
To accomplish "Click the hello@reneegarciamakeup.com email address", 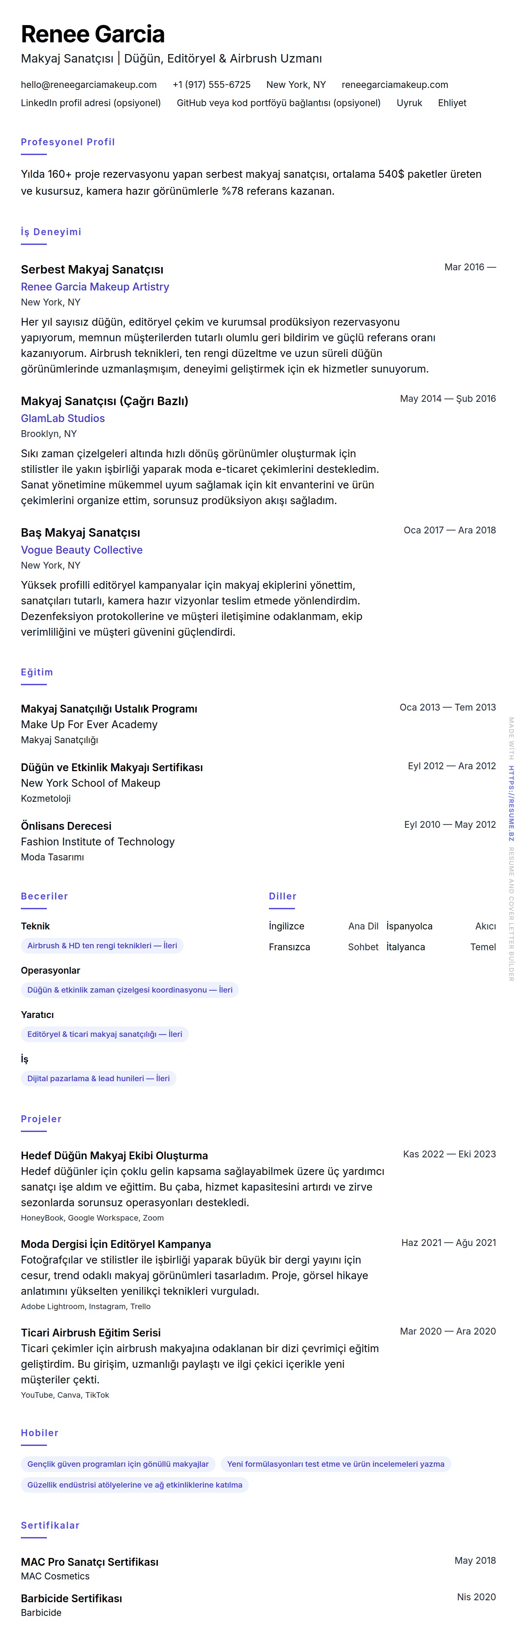I will pyautogui.click(x=89, y=85).
